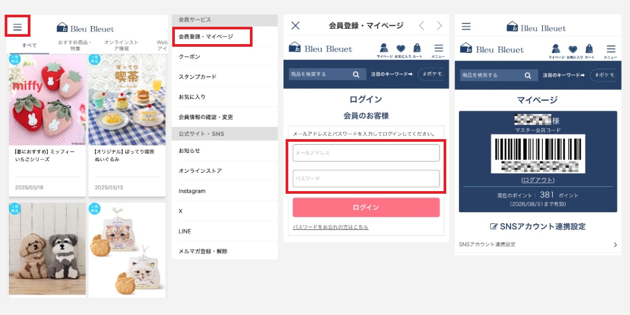Open 会員登録・マイページ in the menu list
This screenshot has height=315, width=630.
point(206,37)
